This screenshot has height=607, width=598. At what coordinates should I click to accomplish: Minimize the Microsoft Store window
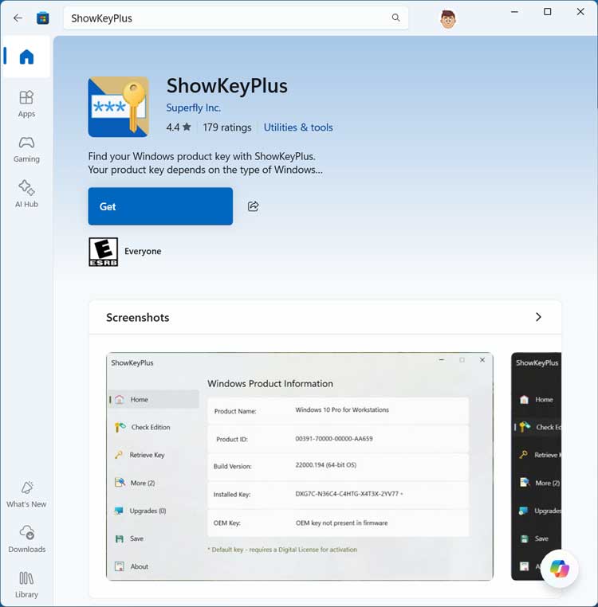click(514, 12)
